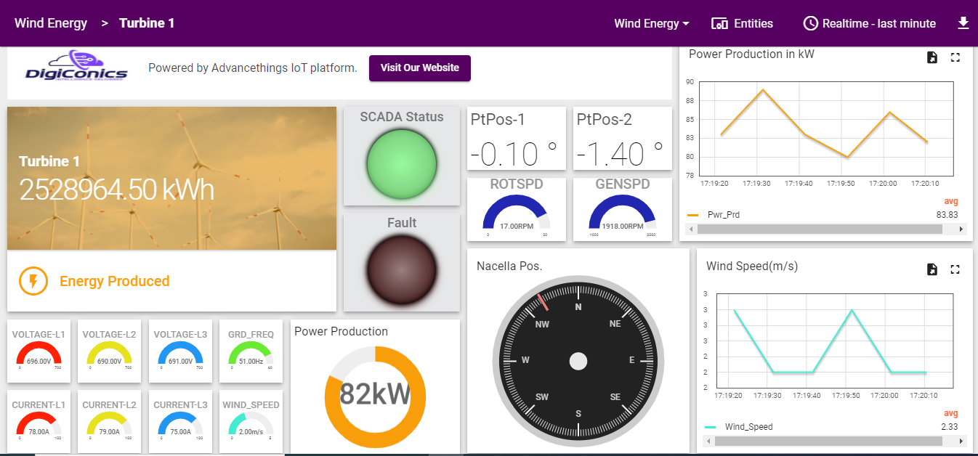Expand Power Production chart to fullscreen

[955, 57]
